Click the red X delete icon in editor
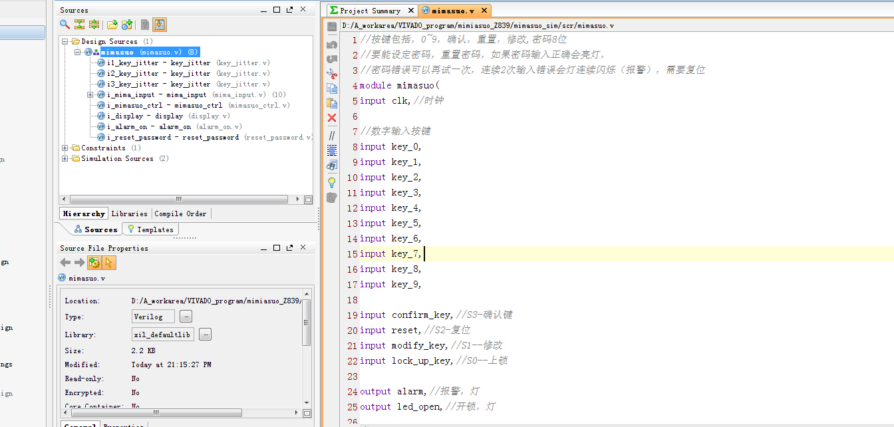 332,118
